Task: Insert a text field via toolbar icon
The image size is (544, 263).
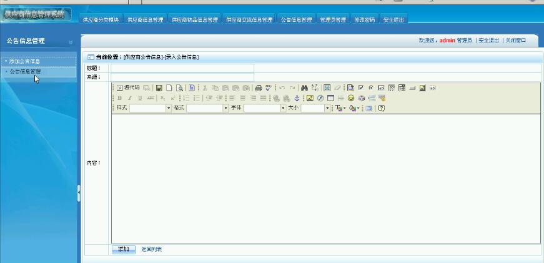Action: [x=381, y=88]
